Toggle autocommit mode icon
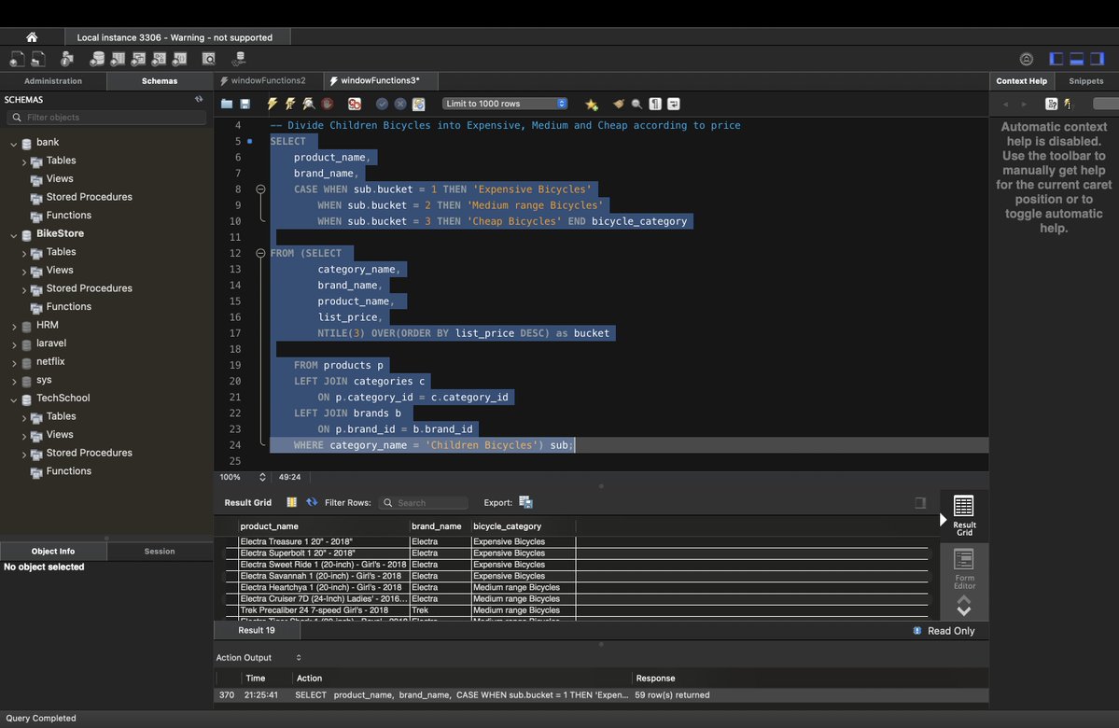 click(x=419, y=105)
